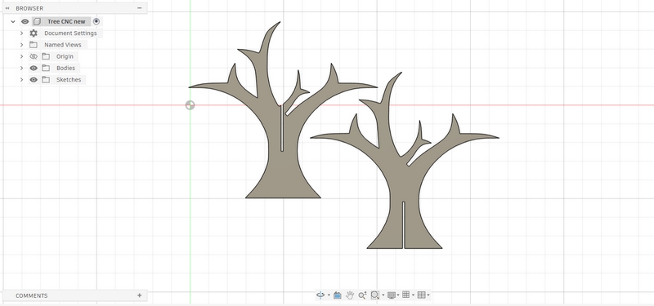This screenshot has width=654, height=306.
Task: Expand the Grid and Snaps dropdown arrow
Action: coord(413,295)
